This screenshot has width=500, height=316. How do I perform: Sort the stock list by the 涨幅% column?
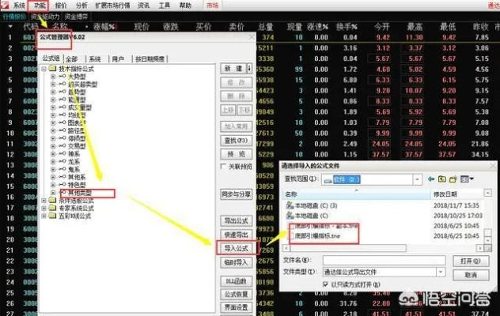click(x=105, y=27)
